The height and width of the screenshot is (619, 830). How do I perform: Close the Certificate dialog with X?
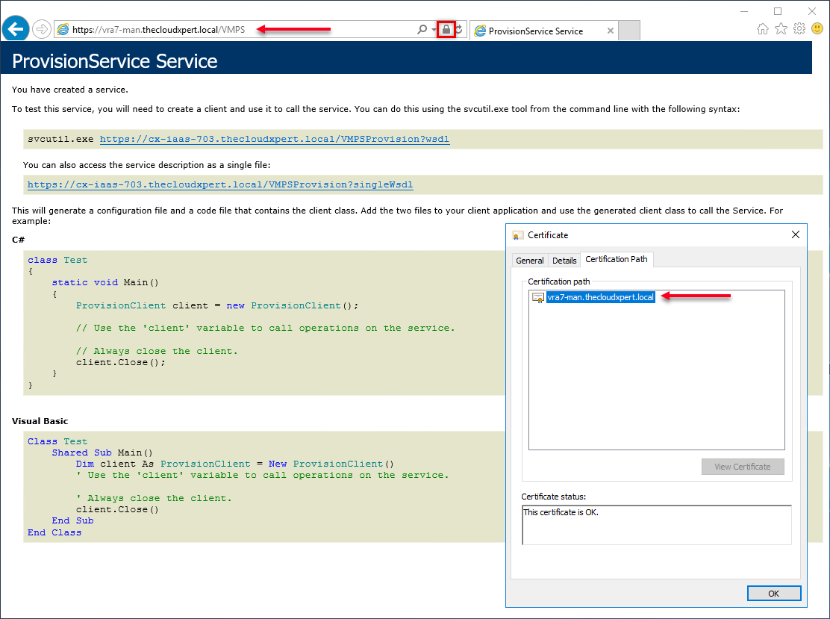click(795, 235)
